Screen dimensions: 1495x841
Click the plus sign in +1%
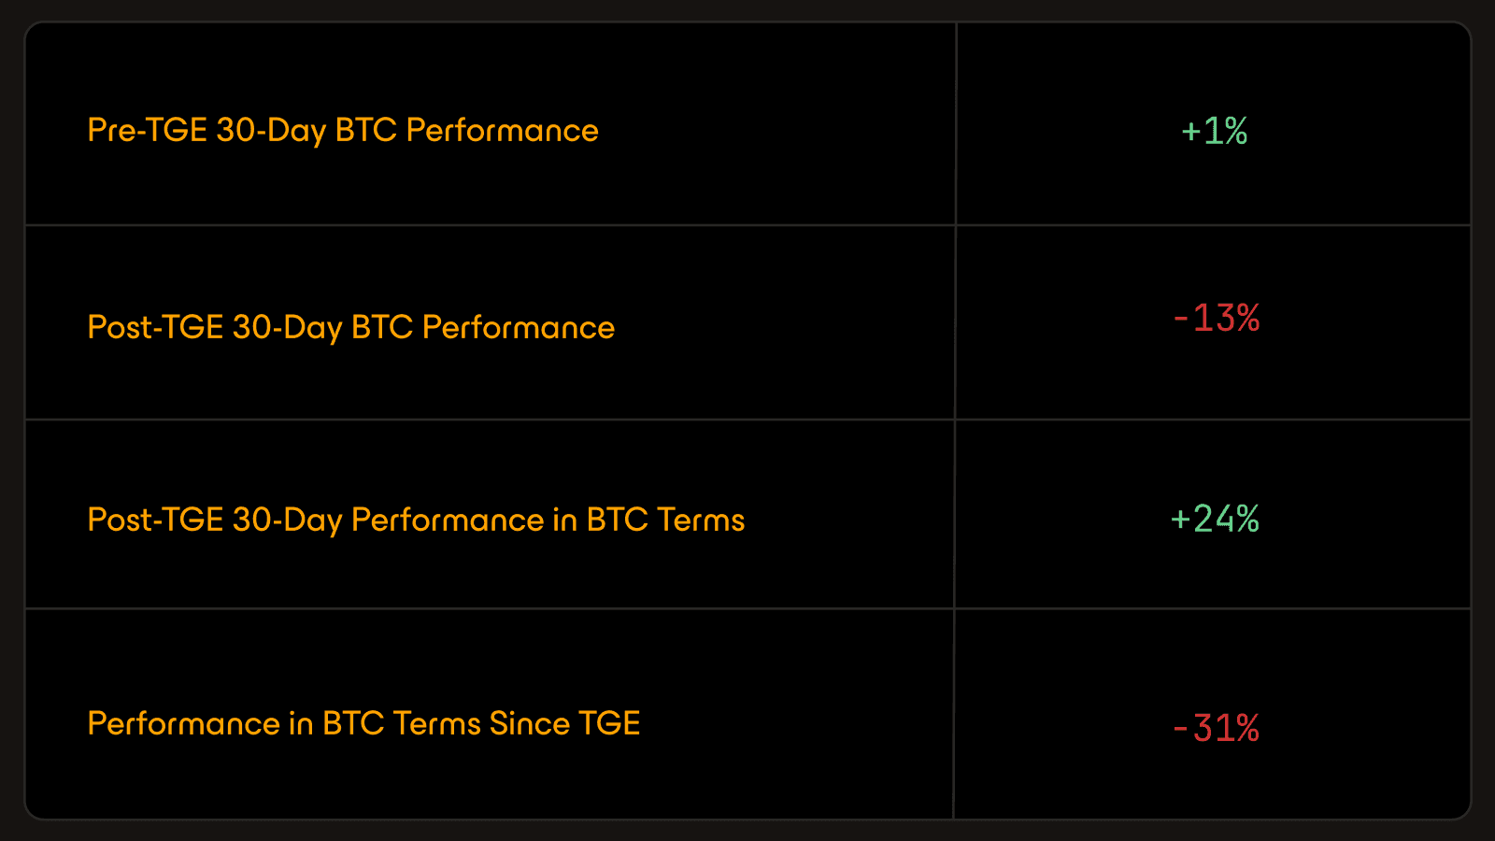coord(1190,133)
